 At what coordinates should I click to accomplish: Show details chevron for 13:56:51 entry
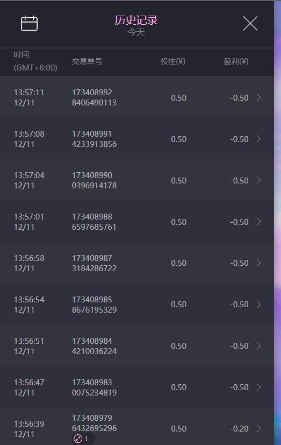pos(258,345)
